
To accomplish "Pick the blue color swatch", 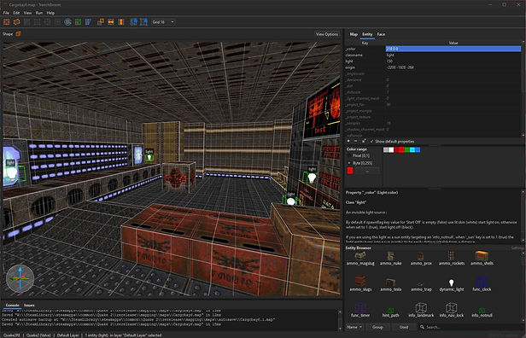I will pos(418,149).
